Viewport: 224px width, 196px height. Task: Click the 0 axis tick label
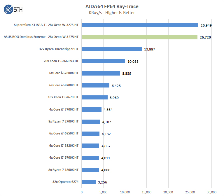pos(82,192)
